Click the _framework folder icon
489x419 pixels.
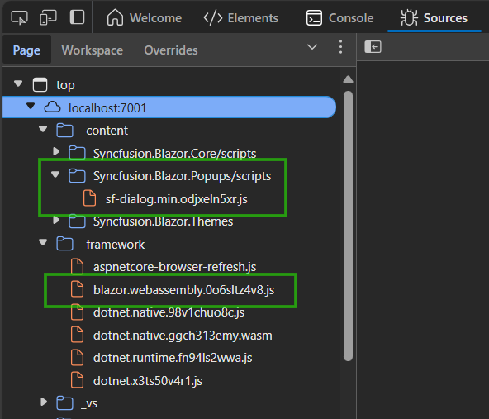[x=65, y=244]
